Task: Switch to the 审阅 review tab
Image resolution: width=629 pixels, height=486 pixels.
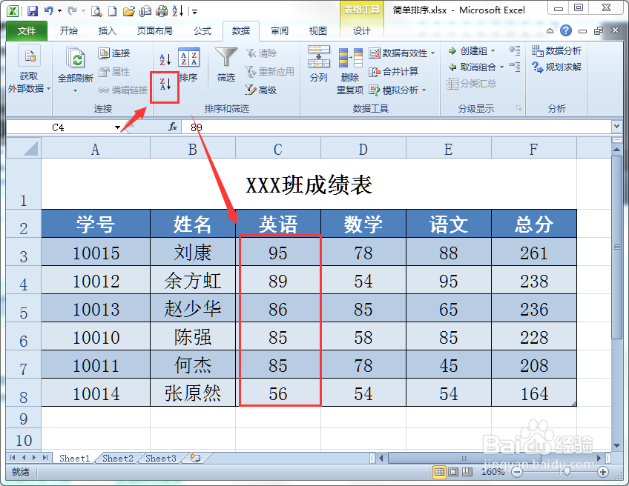Action: point(279,31)
